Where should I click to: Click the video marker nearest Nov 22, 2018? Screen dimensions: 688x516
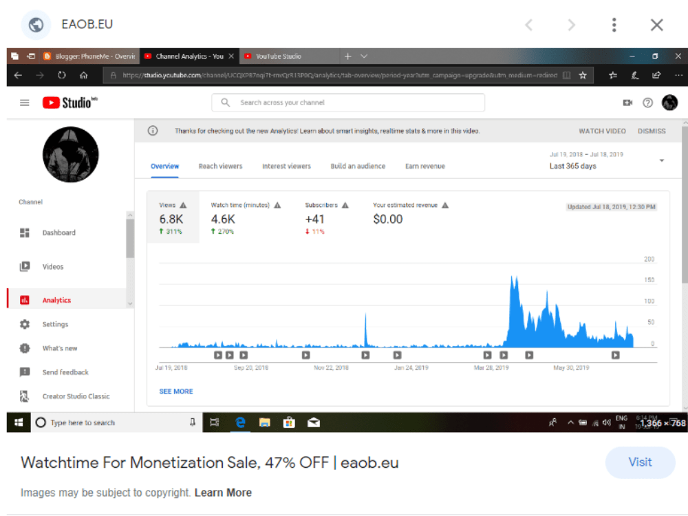306,355
